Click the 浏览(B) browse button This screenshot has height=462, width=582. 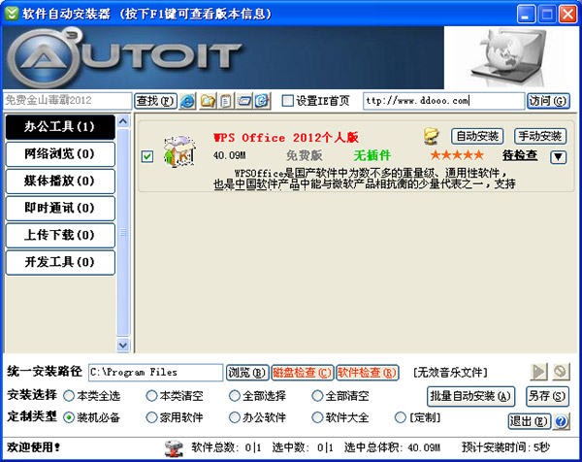(x=247, y=372)
